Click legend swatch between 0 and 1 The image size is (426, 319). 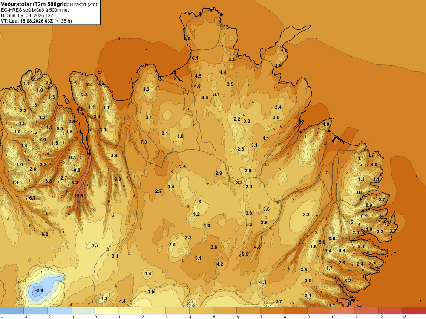tap(106, 310)
